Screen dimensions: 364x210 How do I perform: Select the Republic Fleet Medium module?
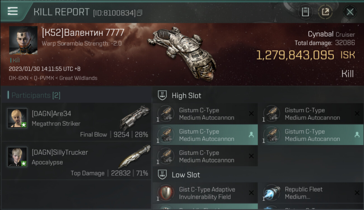tap(311, 193)
